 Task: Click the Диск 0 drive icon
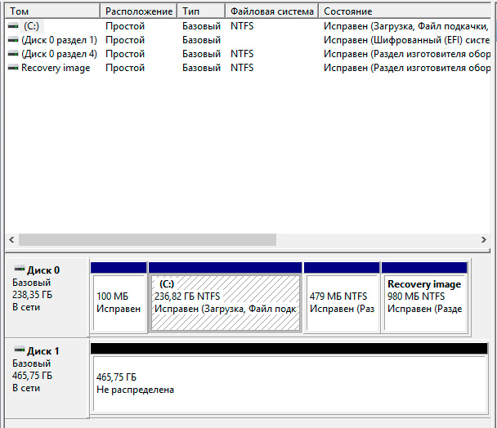(x=20, y=270)
